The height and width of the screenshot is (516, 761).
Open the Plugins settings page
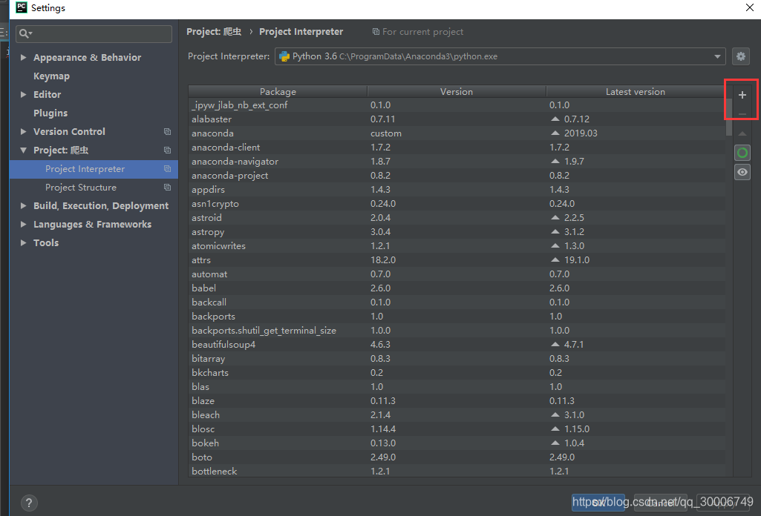pos(50,113)
